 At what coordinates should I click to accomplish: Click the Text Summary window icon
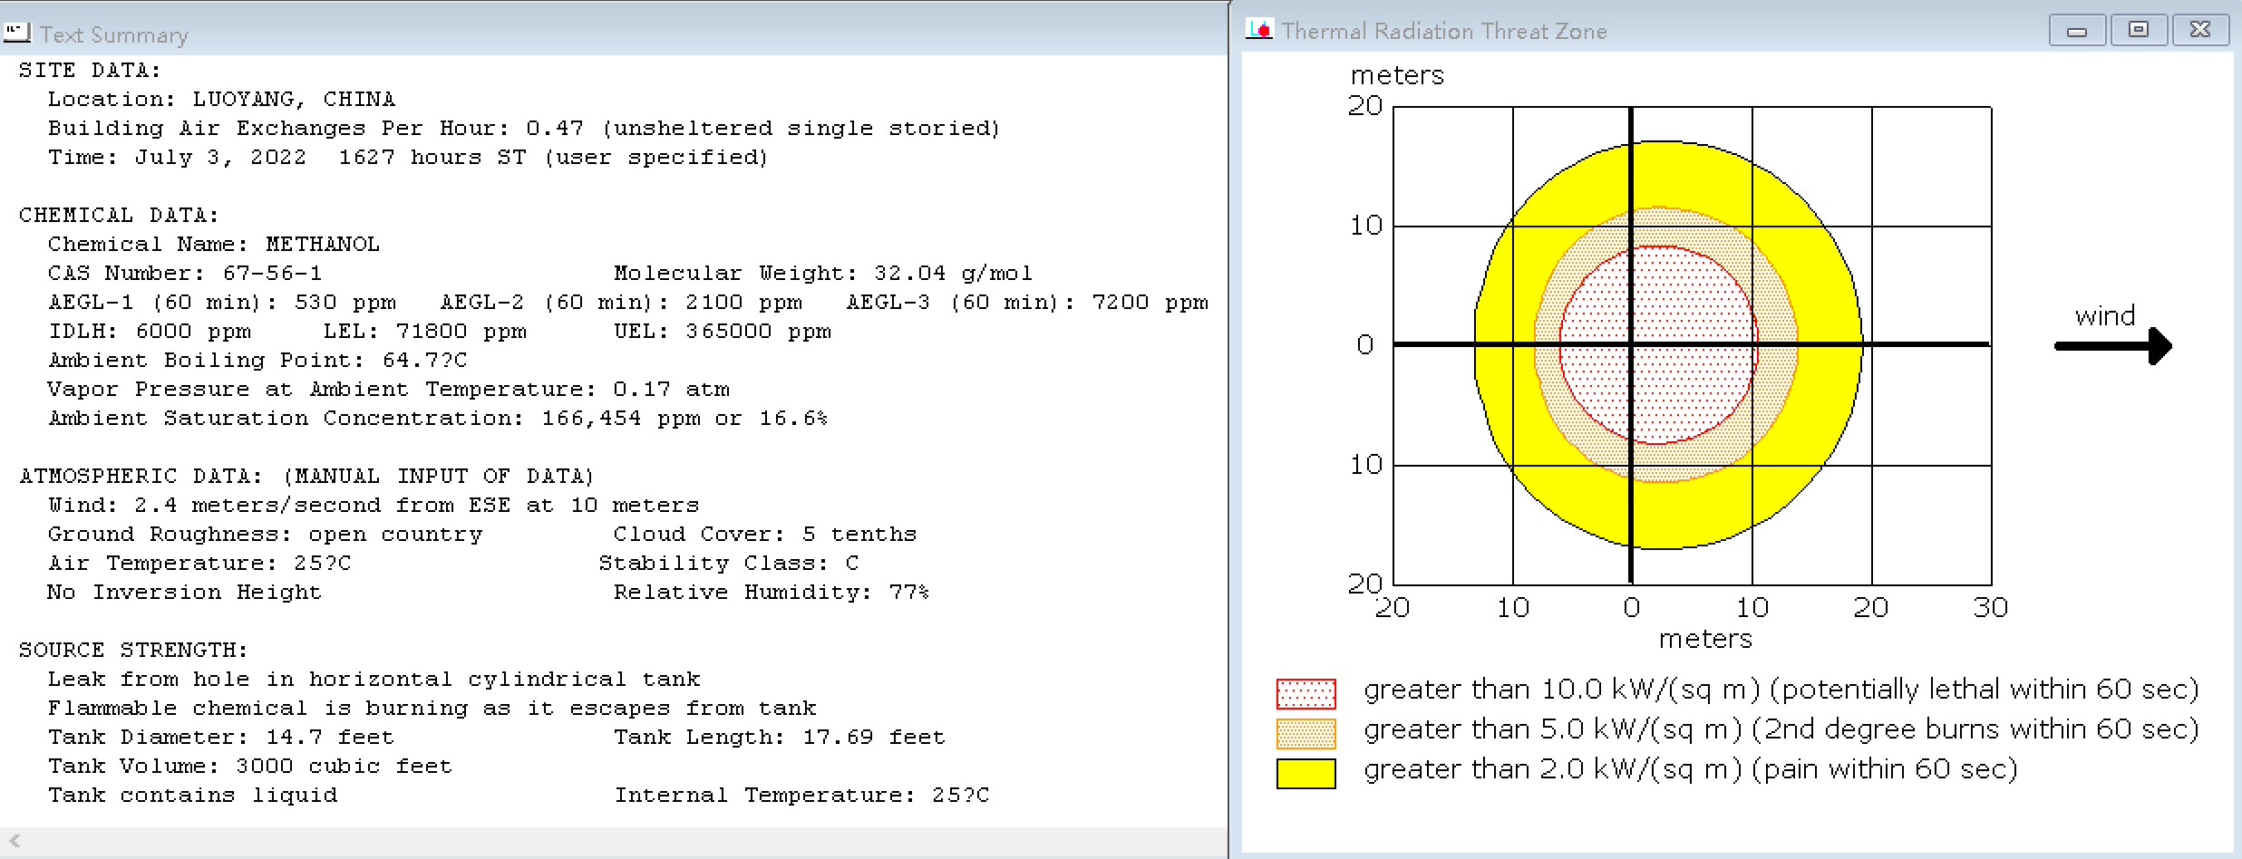click(17, 34)
